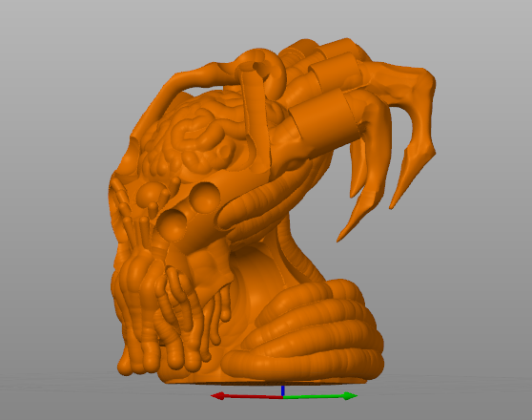532x420 pixels.
Task: Click the lower spherical eye on the model
Action: 172,225
